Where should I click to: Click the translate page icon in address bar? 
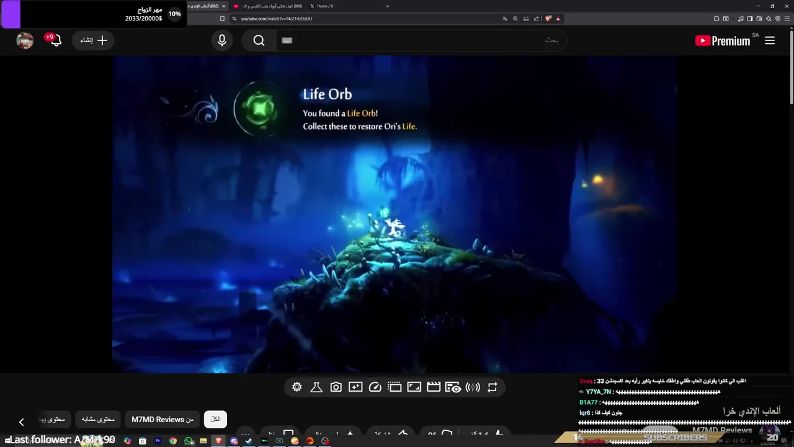point(505,19)
